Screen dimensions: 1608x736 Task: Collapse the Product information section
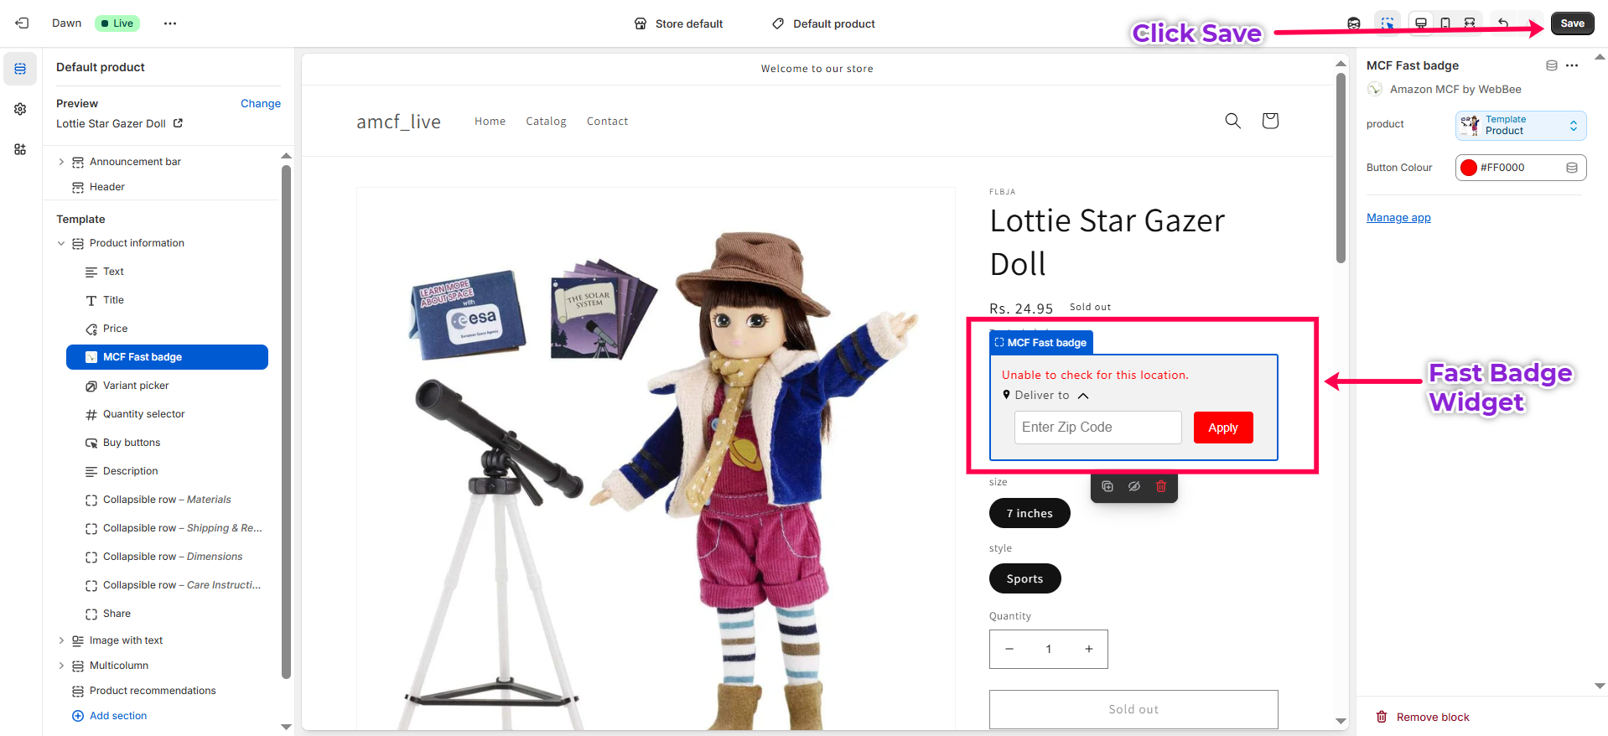61,243
